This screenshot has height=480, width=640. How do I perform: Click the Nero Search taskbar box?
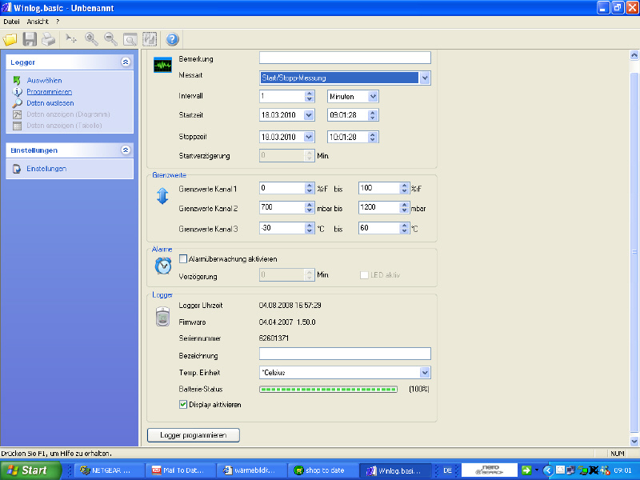[x=490, y=470]
